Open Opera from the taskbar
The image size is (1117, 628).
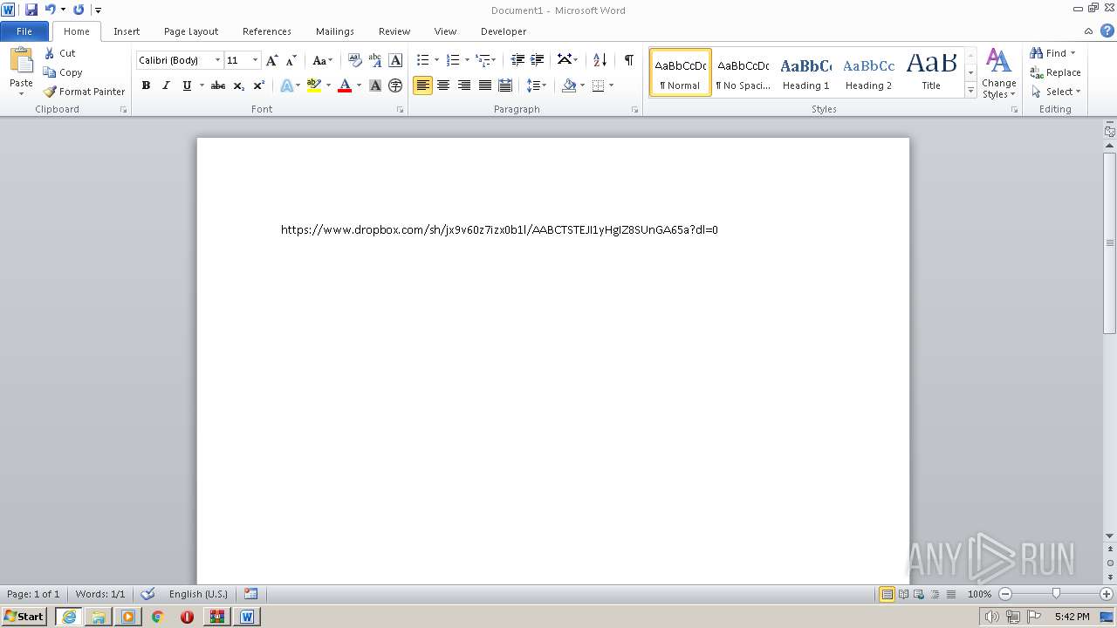pos(187,617)
